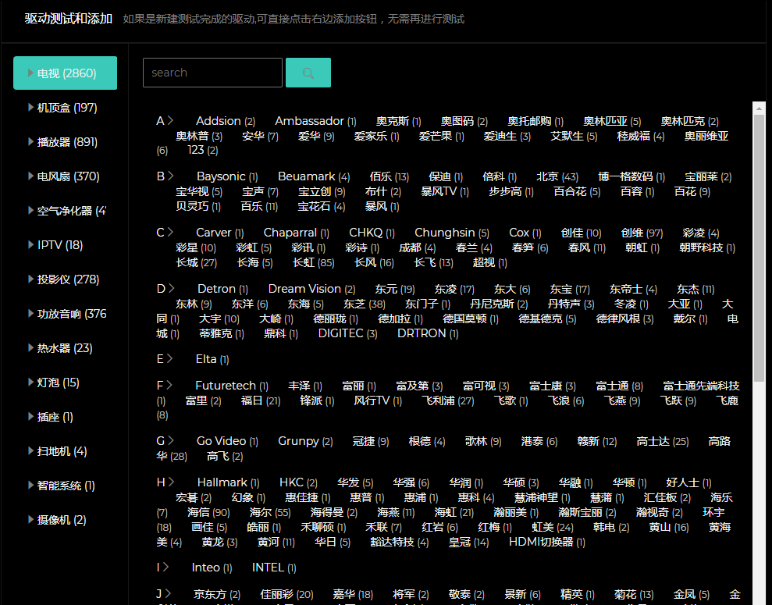The width and height of the screenshot is (772, 605).
Task: Select the 嘉华 (18) brand
Action: pos(353,595)
